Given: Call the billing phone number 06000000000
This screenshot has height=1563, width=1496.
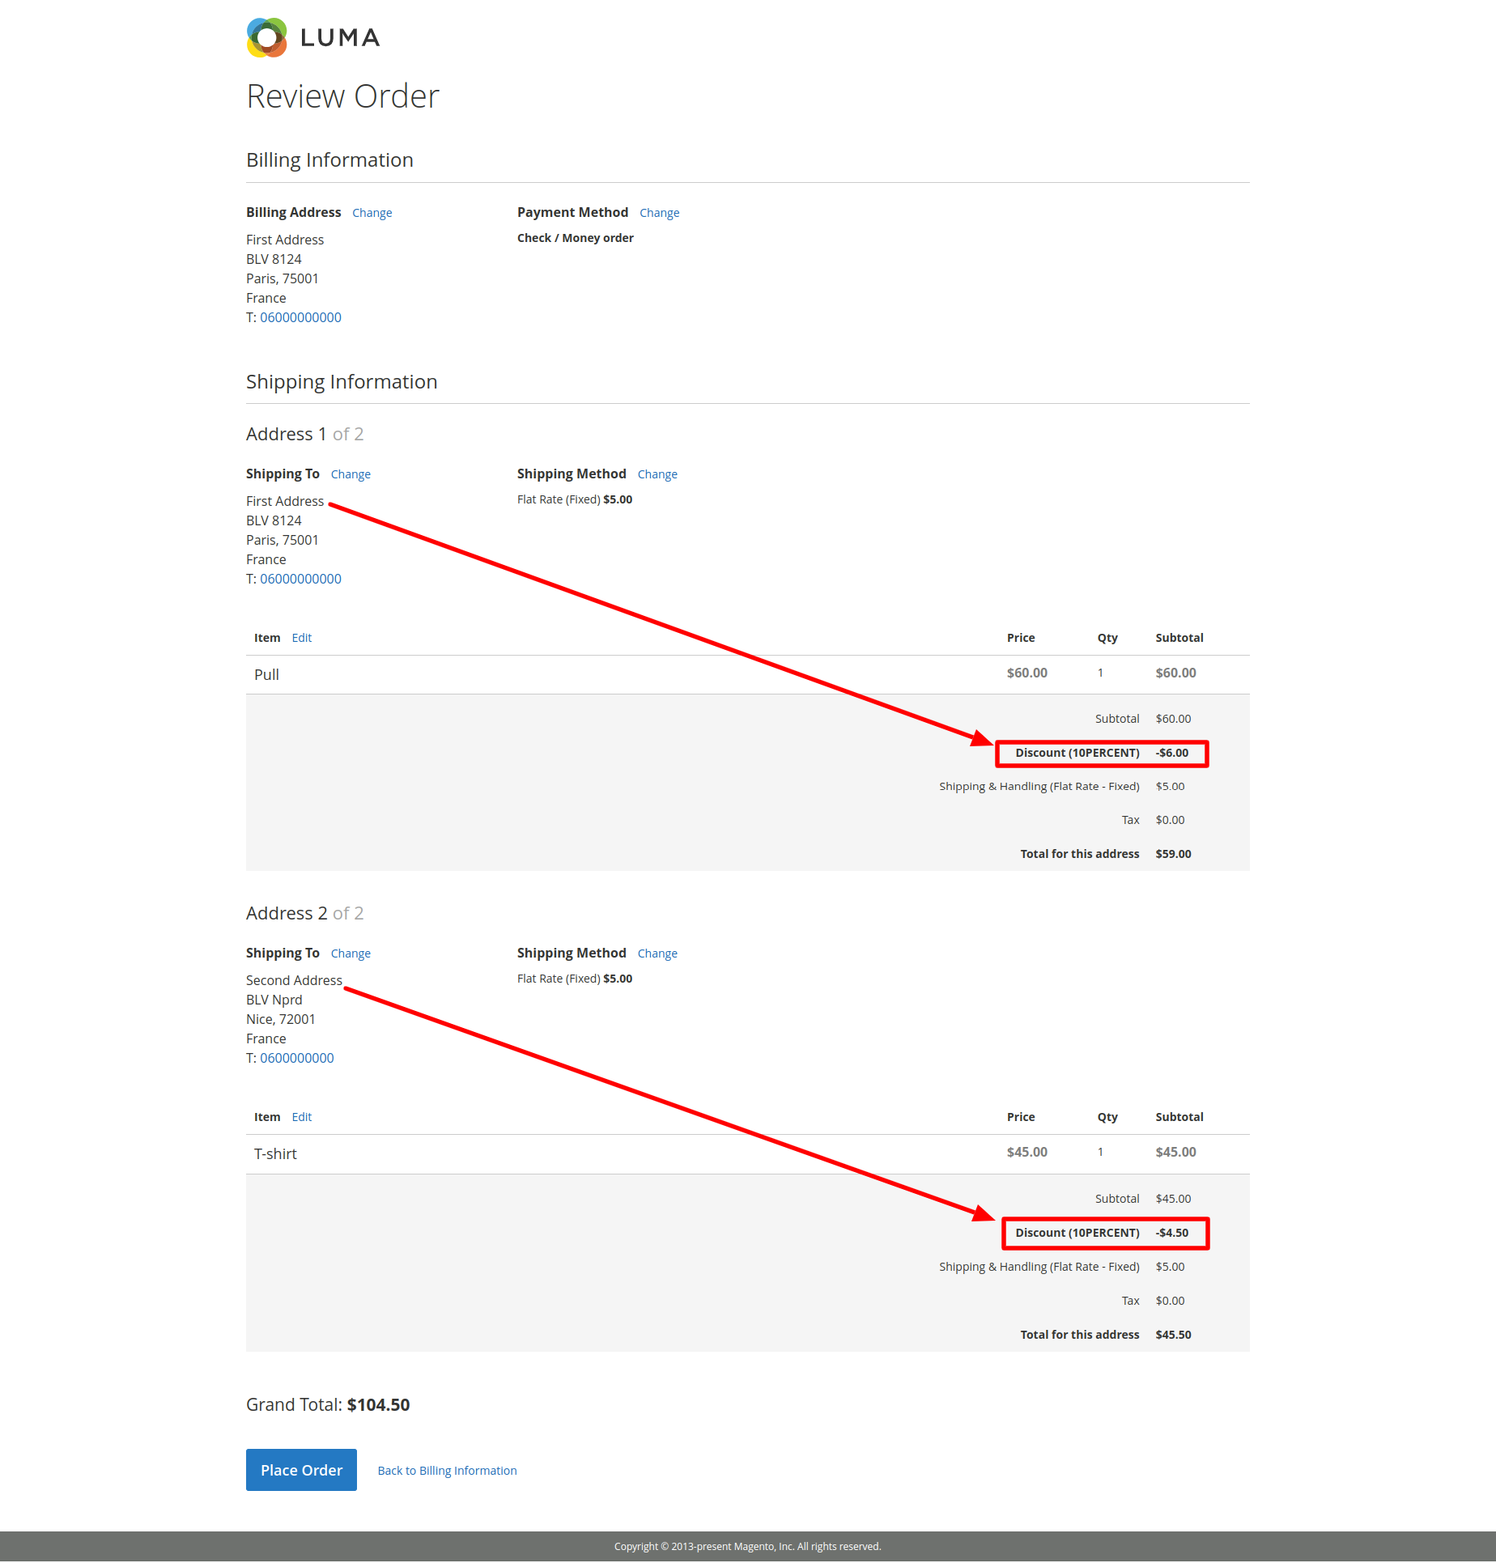Looking at the screenshot, I should (300, 317).
